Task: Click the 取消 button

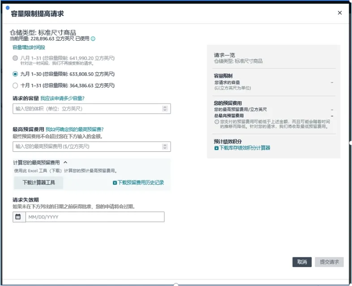Action: click(x=302, y=262)
